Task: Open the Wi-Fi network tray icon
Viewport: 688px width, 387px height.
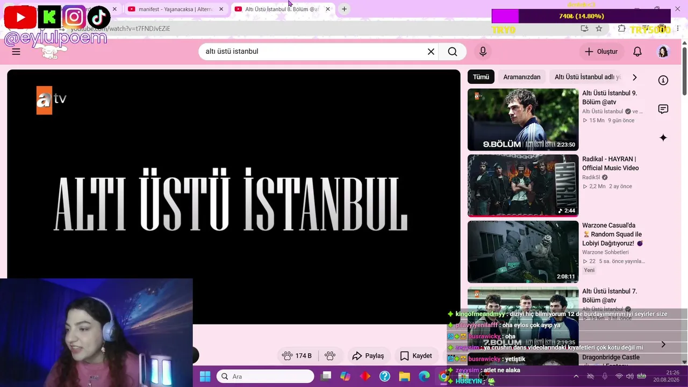Action: [619, 376]
